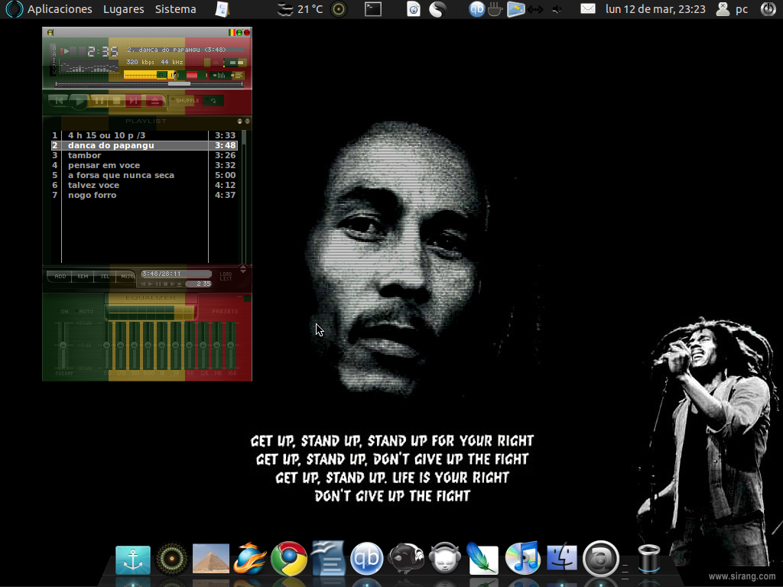The image size is (783, 587).
Task: Click the playlist vertical scrollbar
Action: click(x=244, y=196)
